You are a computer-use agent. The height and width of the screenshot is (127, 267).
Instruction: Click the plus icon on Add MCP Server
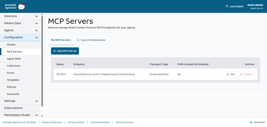(54, 51)
